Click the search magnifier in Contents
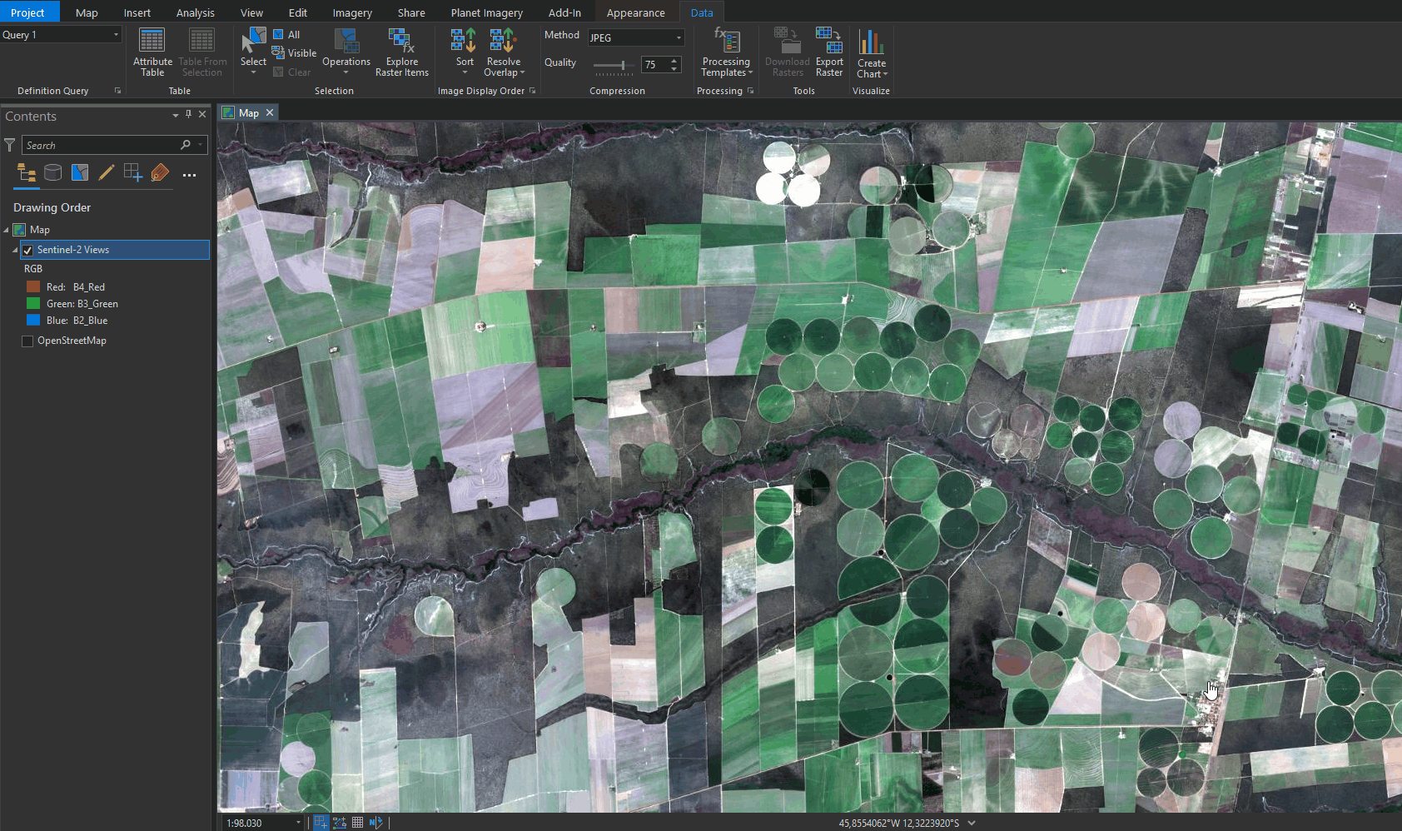Image resolution: width=1402 pixels, height=831 pixels. (186, 145)
